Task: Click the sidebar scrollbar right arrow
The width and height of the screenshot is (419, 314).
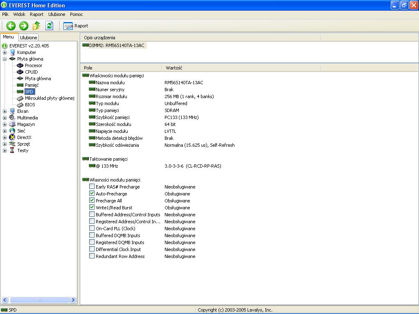Action: tap(73, 300)
